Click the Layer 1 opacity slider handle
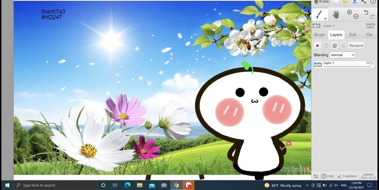This screenshot has height=190, width=379. click(372, 67)
